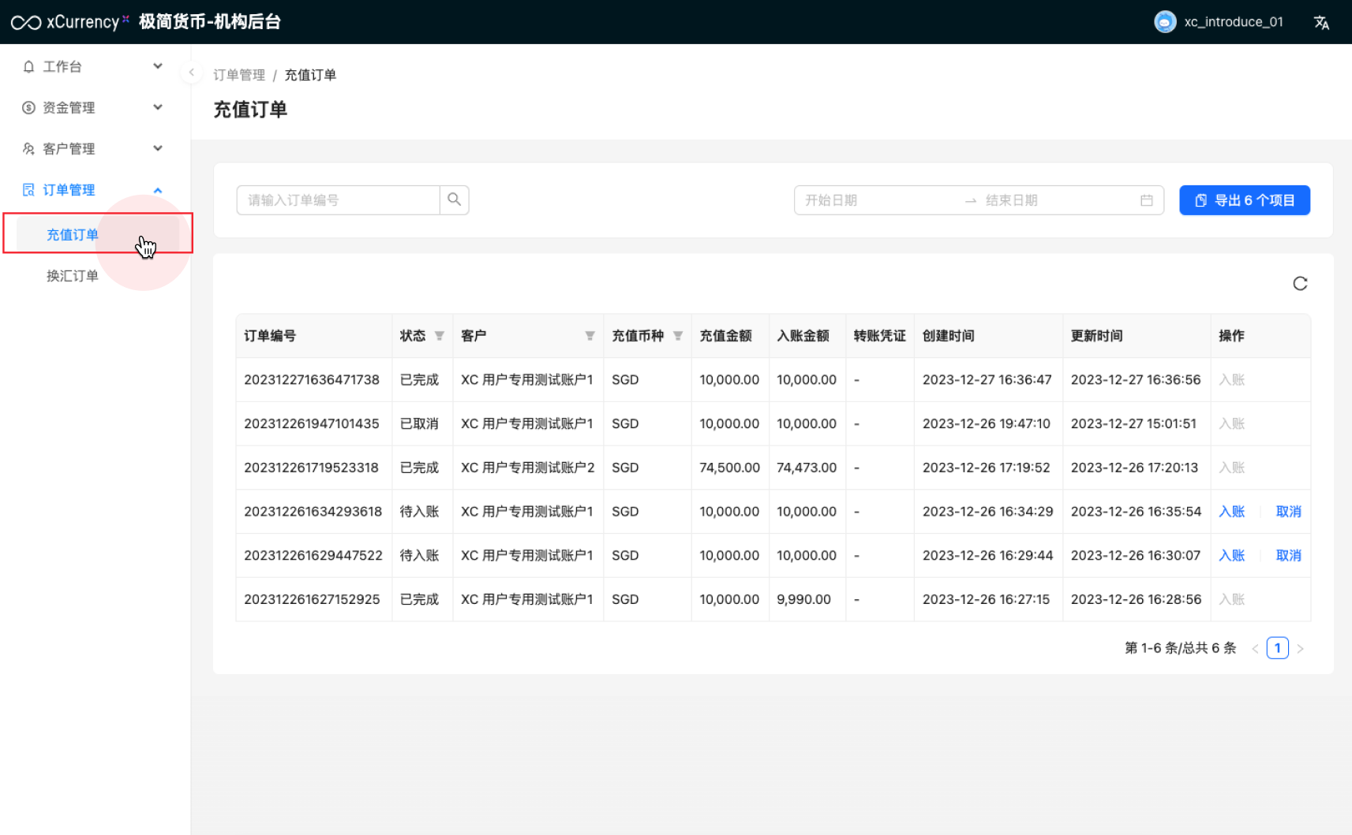
Task: Click the 开始日期 start date field
Action: 876,200
